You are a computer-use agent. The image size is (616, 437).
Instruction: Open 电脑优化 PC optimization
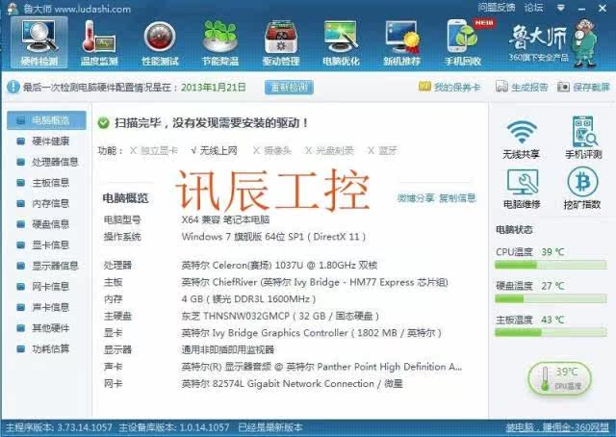click(x=341, y=43)
